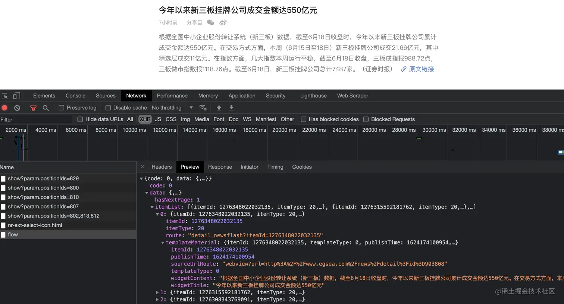
Task: Select request show?param.positionIds=800
Action: tap(68, 188)
